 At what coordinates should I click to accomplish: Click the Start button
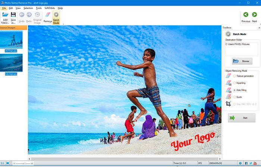click(242, 118)
